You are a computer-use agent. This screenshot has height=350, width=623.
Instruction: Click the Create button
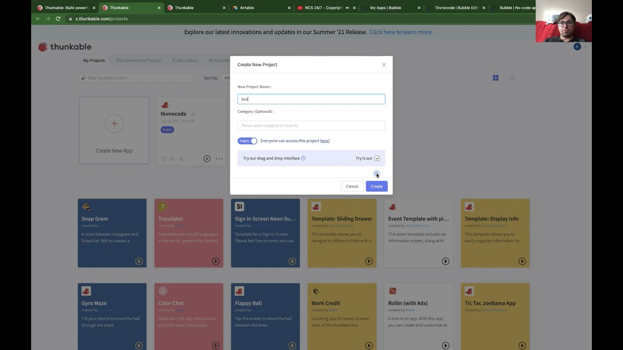[x=377, y=186]
